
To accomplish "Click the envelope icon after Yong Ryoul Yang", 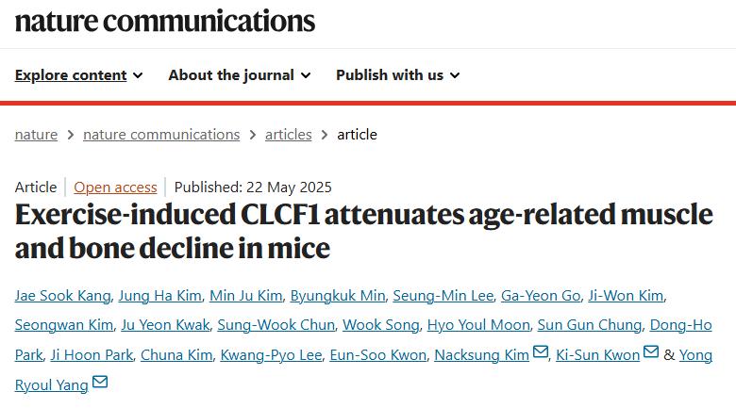I will 100,382.
